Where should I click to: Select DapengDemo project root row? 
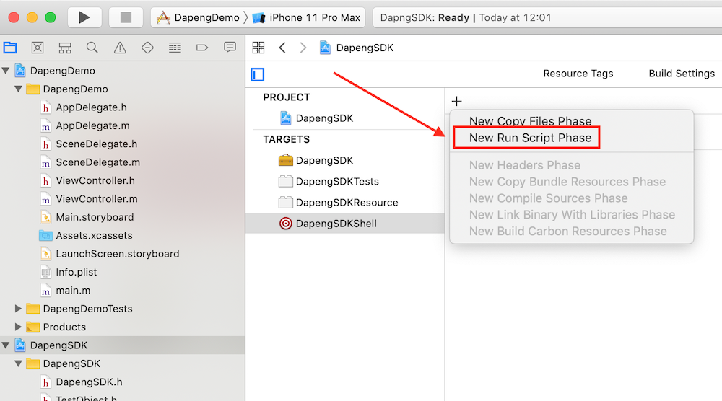click(x=122, y=71)
